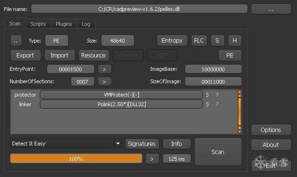Open the Plugins tab
The image size is (297, 177).
(64, 24)
